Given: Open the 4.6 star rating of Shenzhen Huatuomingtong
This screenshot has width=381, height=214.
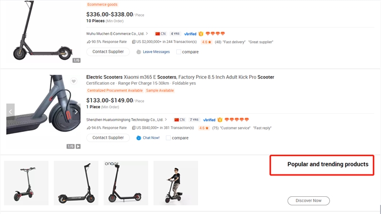Looking at the screenshot, I should (204, 128).
